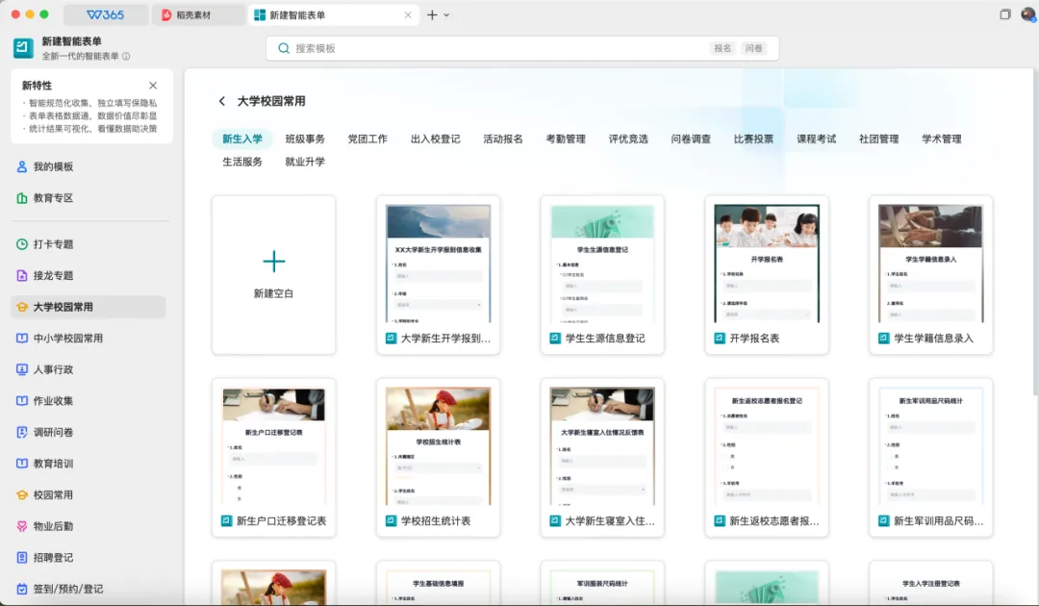Switch to the W365 tab
Screen dimensions: 1039x606
(x=106, y=14)
